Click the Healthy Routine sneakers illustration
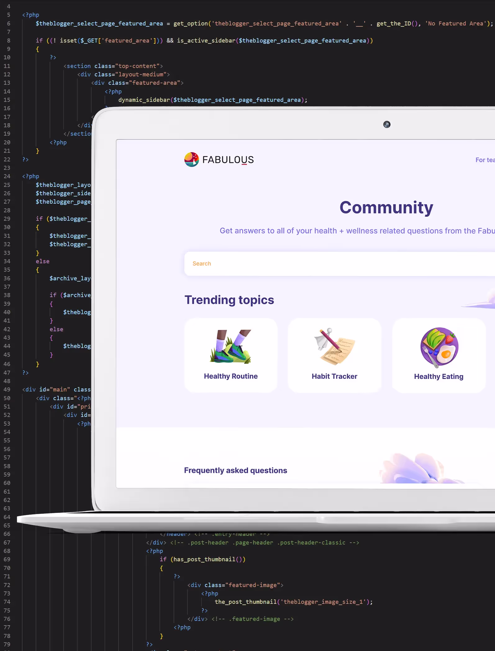495x651 pixels. (x=231, y=346)
